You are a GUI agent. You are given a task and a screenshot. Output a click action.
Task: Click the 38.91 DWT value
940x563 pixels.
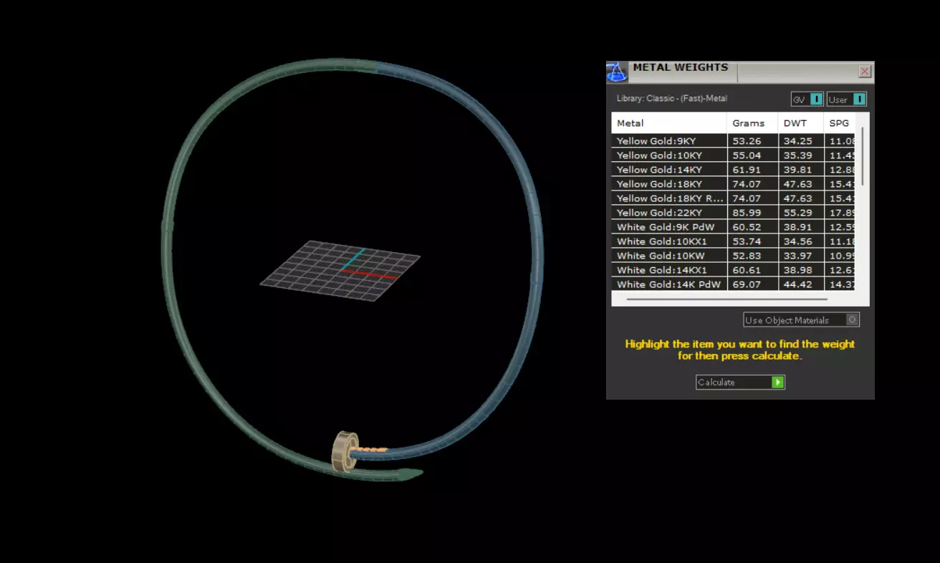(797, 227)
